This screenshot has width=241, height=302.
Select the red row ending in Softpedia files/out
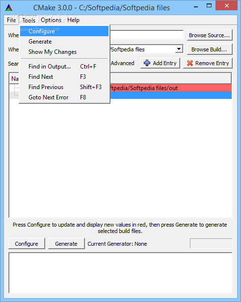(171, 88)
